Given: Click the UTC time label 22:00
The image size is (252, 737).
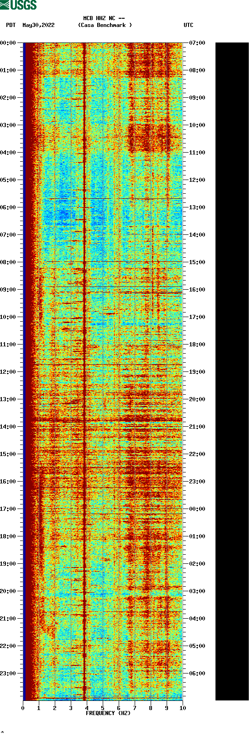Looking at the screenshot, I should 197,454.
